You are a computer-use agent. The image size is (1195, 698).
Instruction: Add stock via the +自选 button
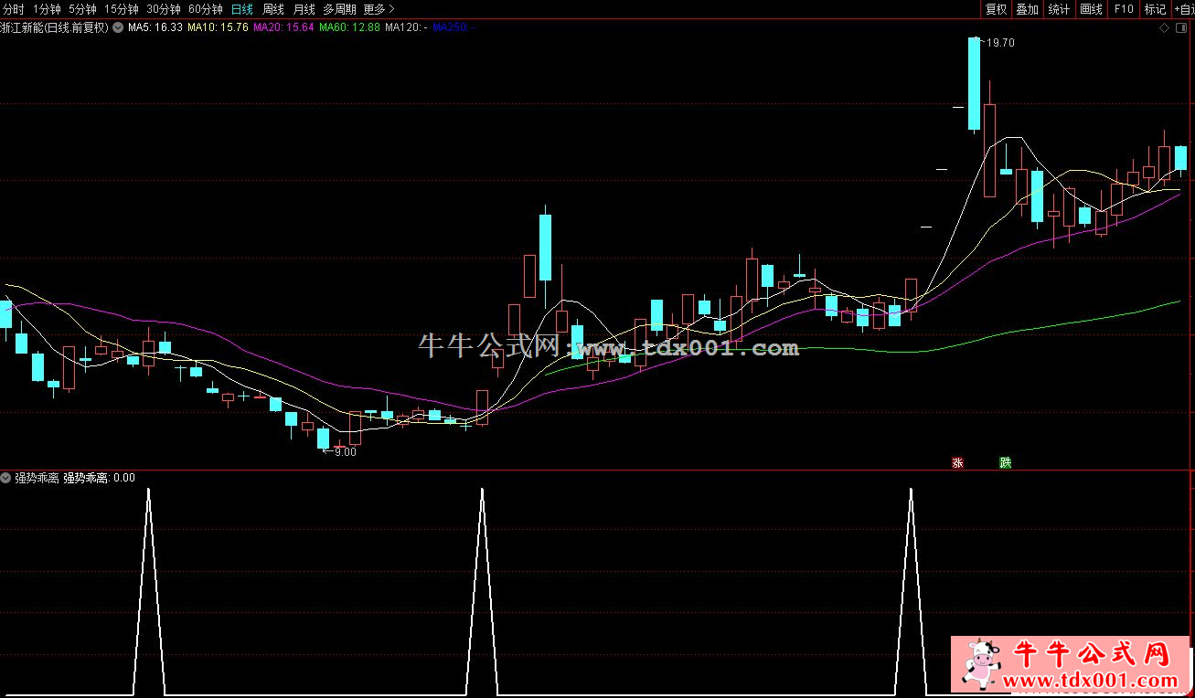1183,9
